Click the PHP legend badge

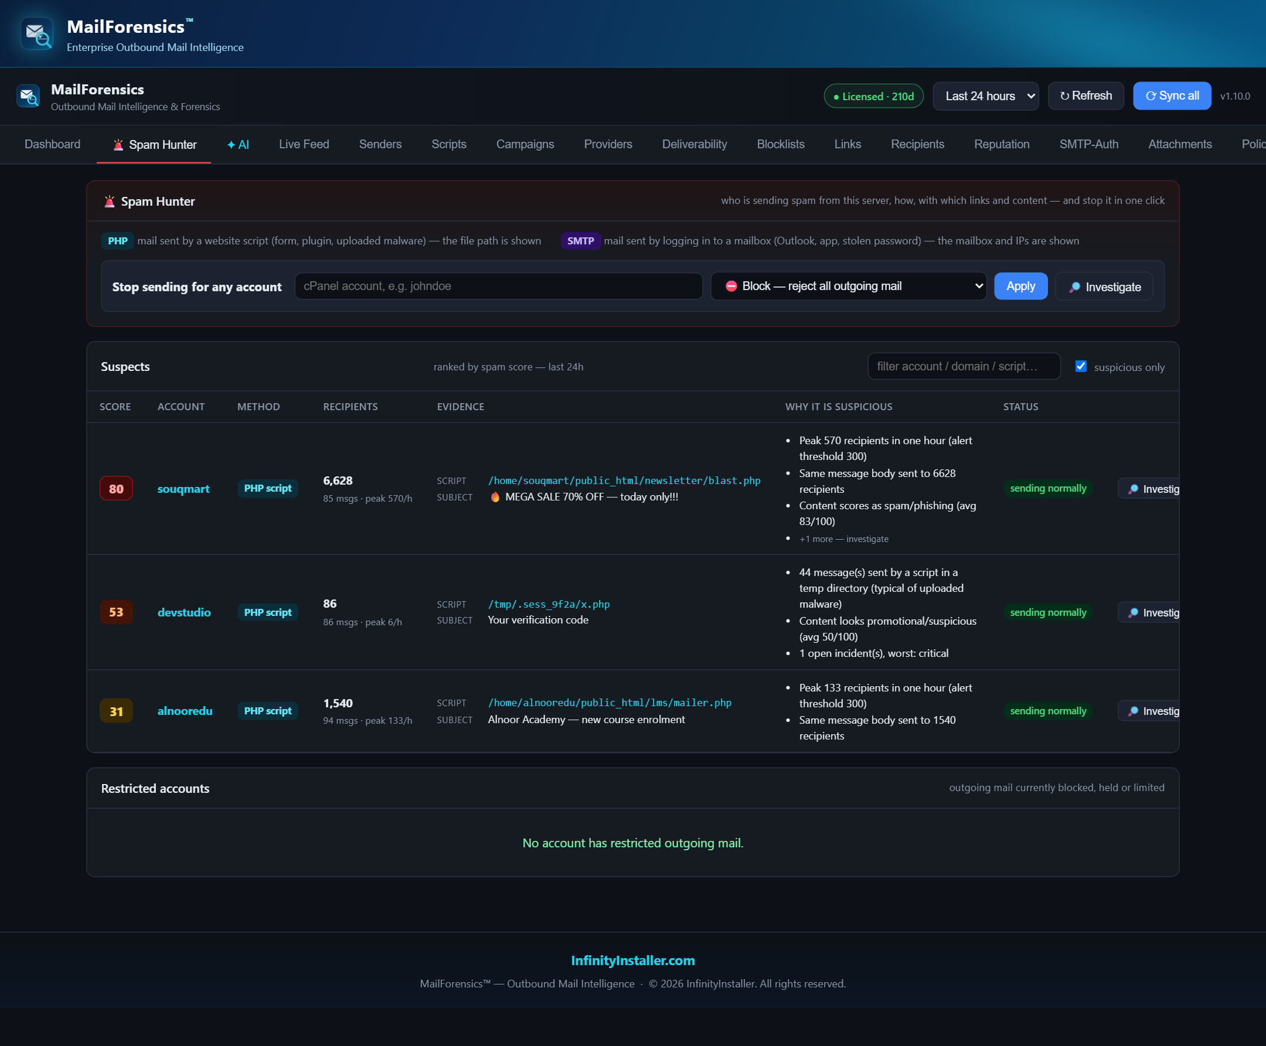(117, 241)
